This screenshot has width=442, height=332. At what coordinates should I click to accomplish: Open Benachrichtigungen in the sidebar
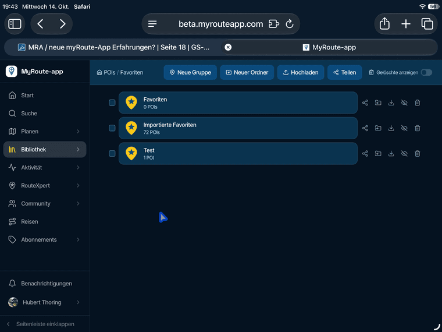[x=45, y=284]
